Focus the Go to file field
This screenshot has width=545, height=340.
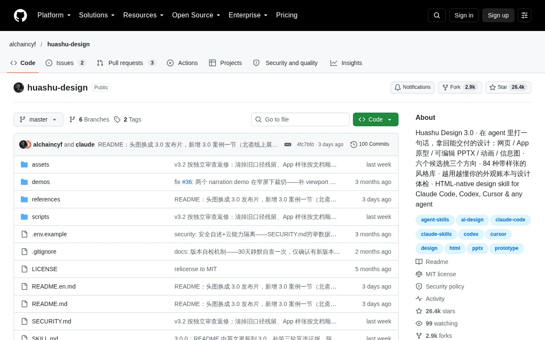pos(300,119)
